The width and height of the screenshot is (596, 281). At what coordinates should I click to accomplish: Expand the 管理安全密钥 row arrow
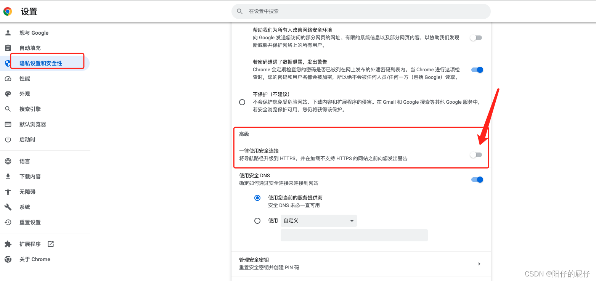479,264
